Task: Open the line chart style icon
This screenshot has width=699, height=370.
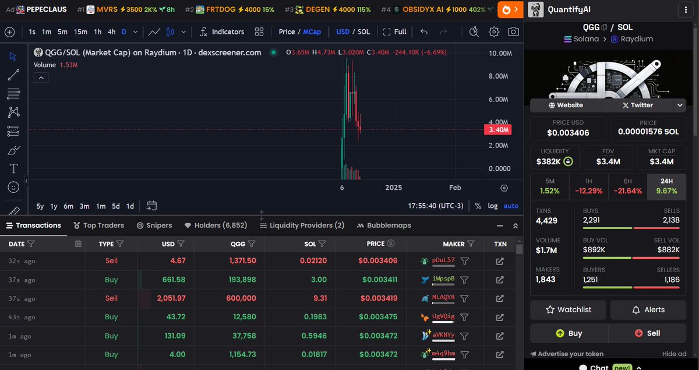Action: coord(154,31)
